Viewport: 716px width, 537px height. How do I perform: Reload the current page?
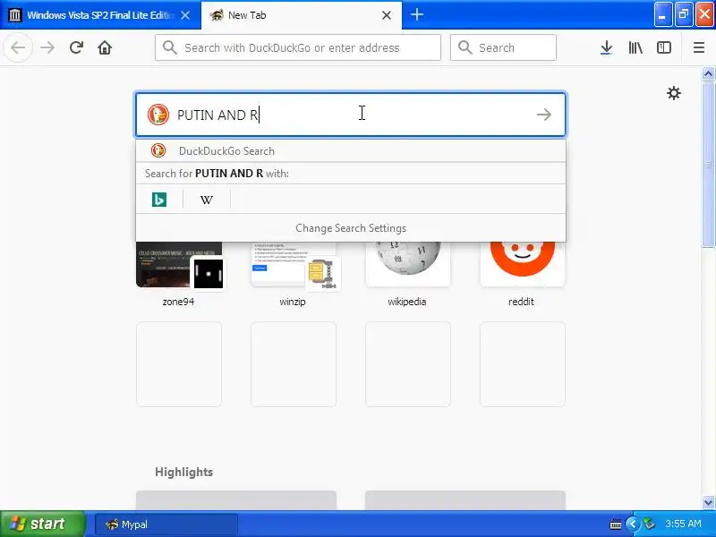tap(76, 47)
